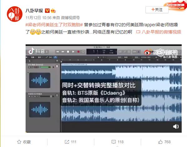Follow the account with +关注 button
The width and height of the screenshot is (187, 147).
[x=157, y=10]
